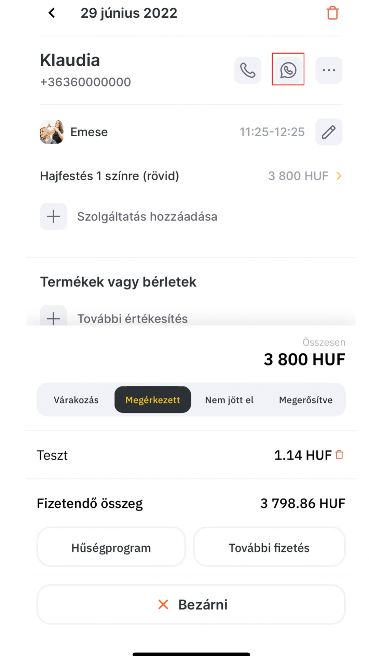
Task: Open more options three-dot menu
Action: point(329,70)
